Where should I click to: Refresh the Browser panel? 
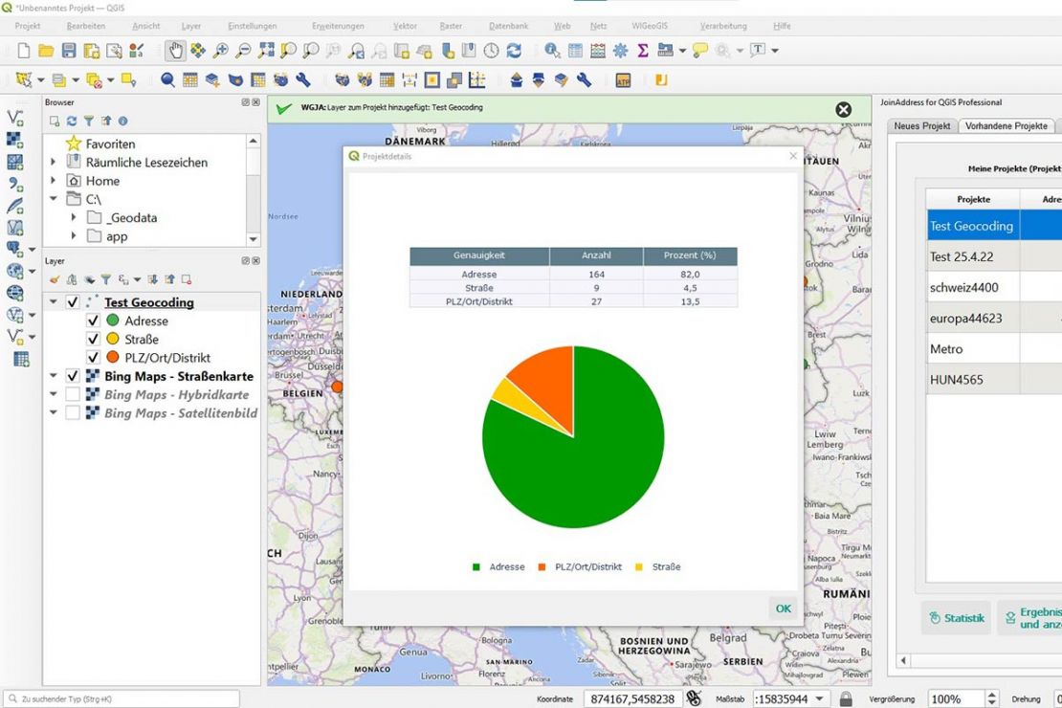tap(72, 121)
